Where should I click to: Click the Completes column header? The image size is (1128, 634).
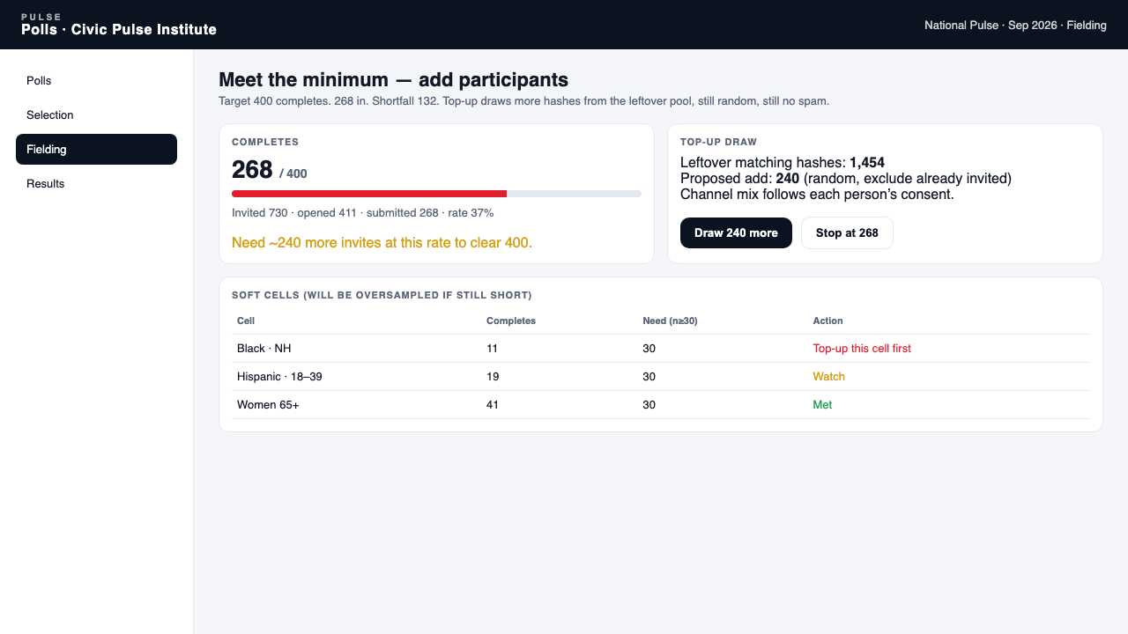[x=511, y=321]
